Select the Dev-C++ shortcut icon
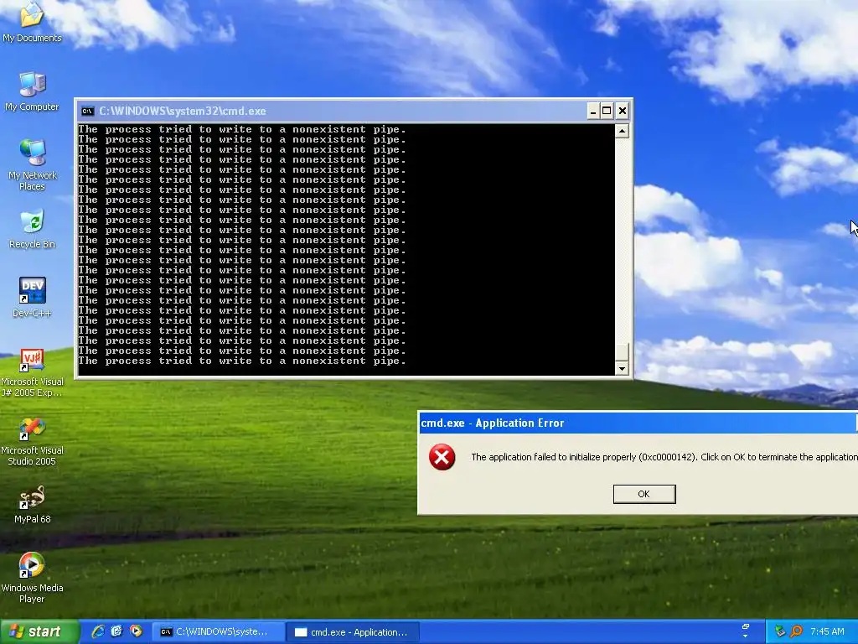 click(x=32, y=298)
